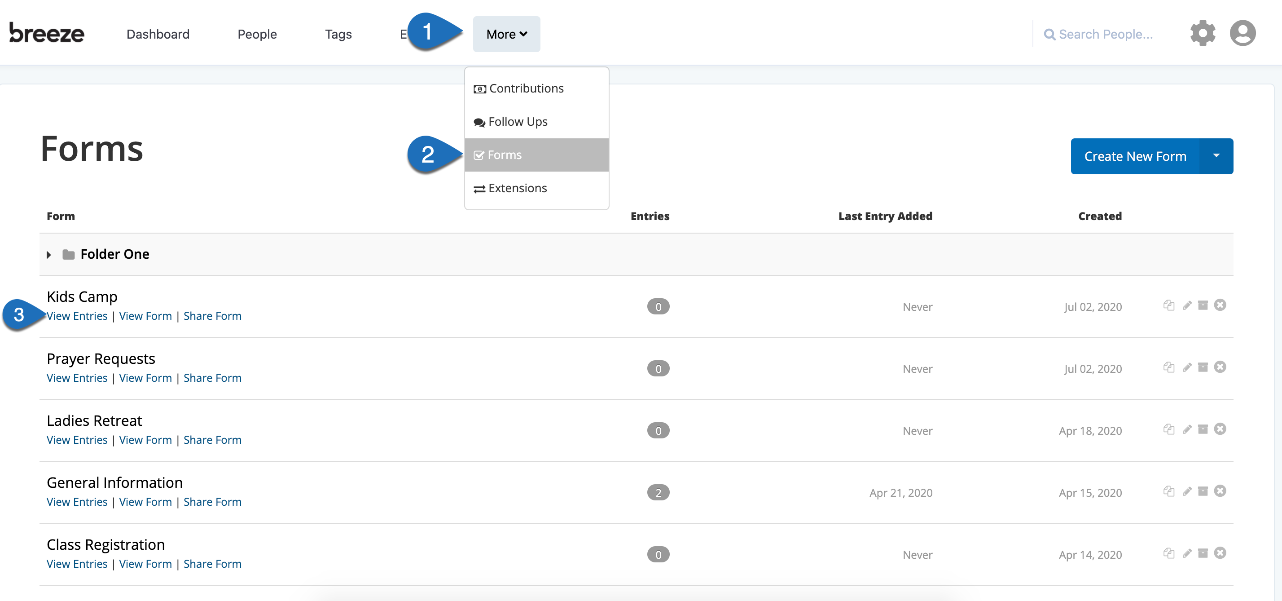This screenshot has height=601, width=1282.
Task: View entries for General Information
Action: click(77, 503)
